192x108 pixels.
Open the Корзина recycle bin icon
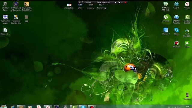187,96
